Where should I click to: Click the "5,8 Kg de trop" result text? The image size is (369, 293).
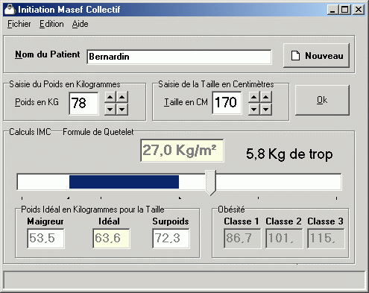tap(289, 154)
